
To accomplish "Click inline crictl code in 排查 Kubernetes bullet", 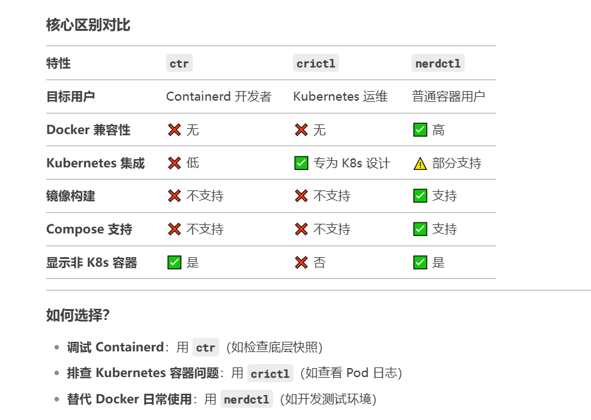I will point(271,373).
